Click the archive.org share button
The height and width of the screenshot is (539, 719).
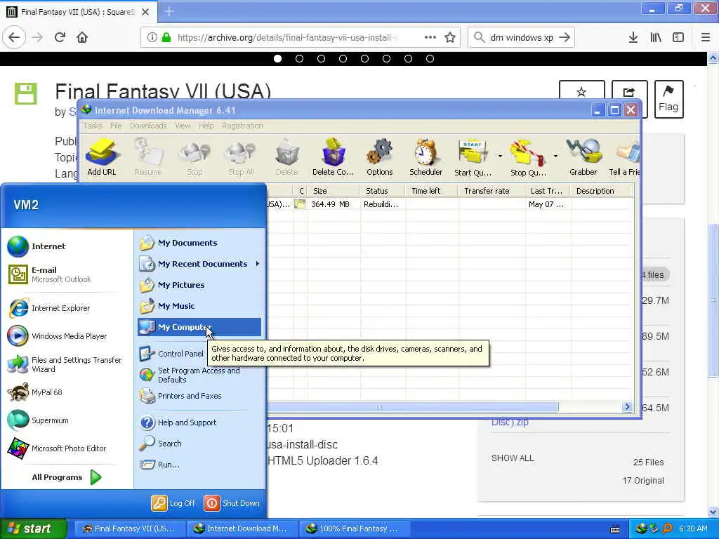tap(629, 92)
